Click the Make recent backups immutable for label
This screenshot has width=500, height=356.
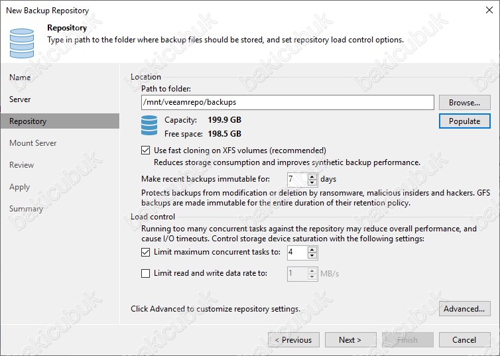[x=206, y=179]
